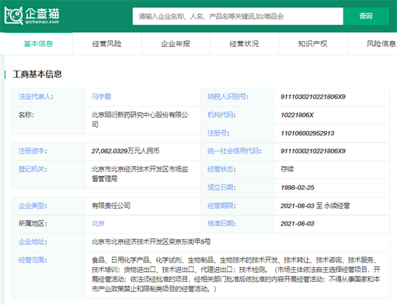The height and width of the screenshot is (305, 397).
Task: Click the 工商基本信息 section heading
Action: tap(38, 73)
